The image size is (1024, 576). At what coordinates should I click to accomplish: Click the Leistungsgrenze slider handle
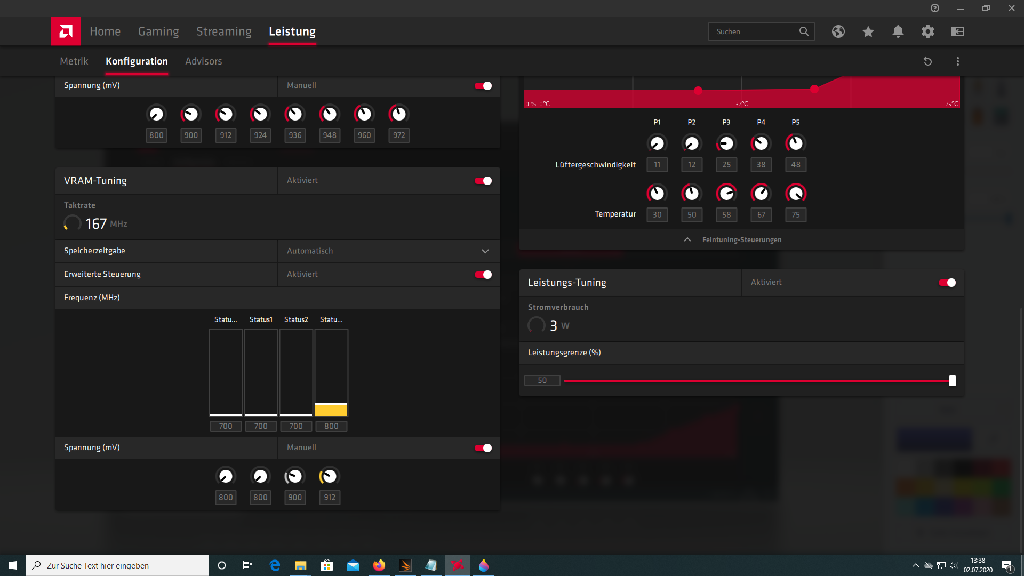(952, 381)
